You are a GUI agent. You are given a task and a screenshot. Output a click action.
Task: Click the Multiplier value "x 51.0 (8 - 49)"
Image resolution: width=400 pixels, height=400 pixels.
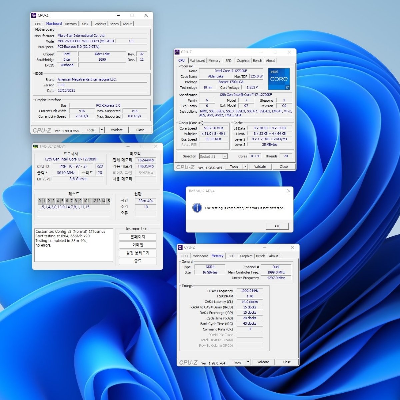click(x=213, y=134)
